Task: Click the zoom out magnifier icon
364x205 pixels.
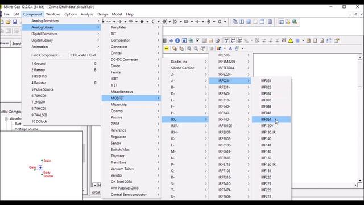Action: click(196, 48)
